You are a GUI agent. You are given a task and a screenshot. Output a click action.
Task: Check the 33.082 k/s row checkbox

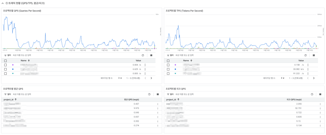pyautogui.click(x=168, y=69)
